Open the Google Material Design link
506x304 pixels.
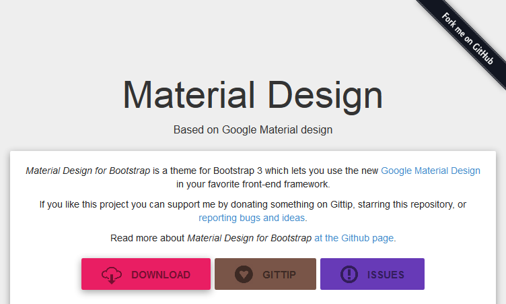click(x=431, y=171)
